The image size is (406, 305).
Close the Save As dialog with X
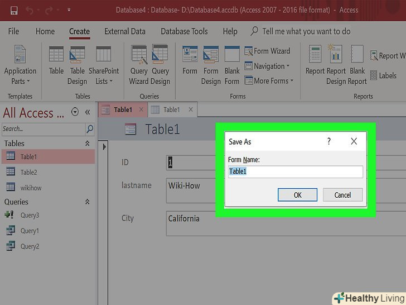[x=354, y=141]
